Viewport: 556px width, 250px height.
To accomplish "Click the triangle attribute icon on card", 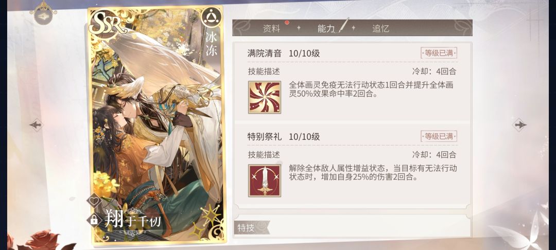I will click(x=212, y=17).
